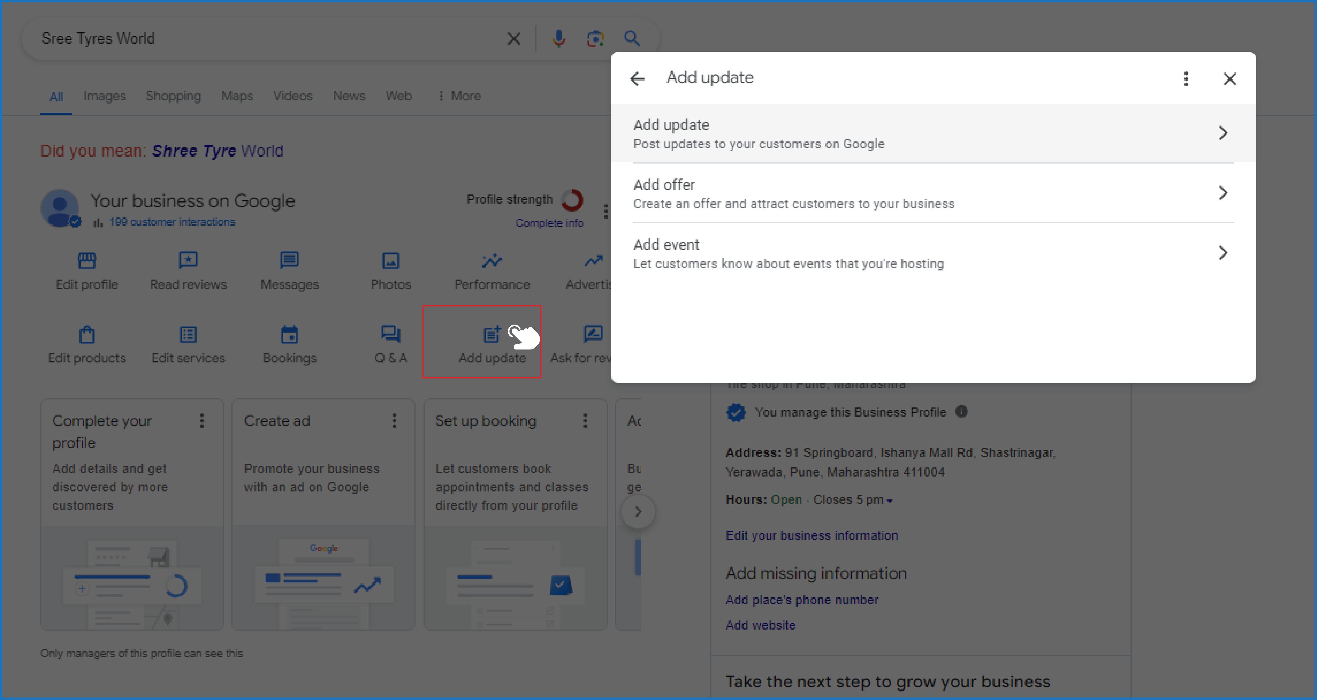Screen dimensions: 1317x700
Task: Go back in Add update dialog
Action: pos(637,79)
